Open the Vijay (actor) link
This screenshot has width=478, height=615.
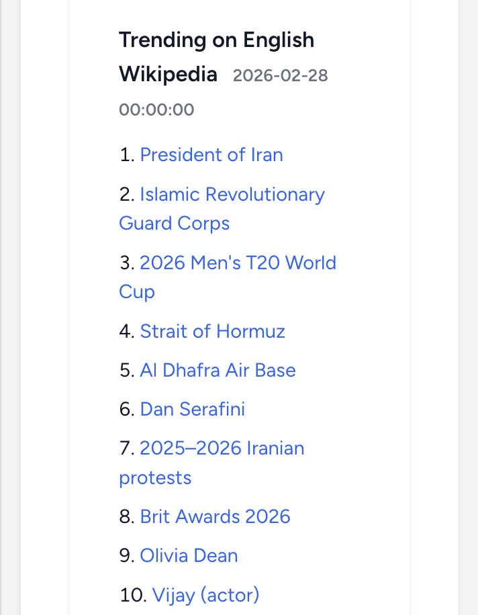pos(205,595)
